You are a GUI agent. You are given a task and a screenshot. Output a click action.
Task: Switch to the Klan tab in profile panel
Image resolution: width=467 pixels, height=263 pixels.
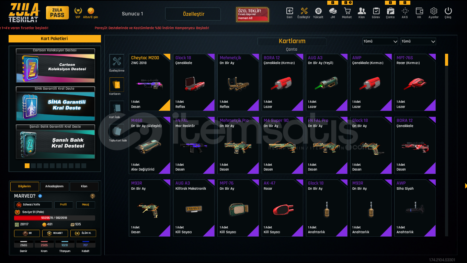click(x=84, y=186)
